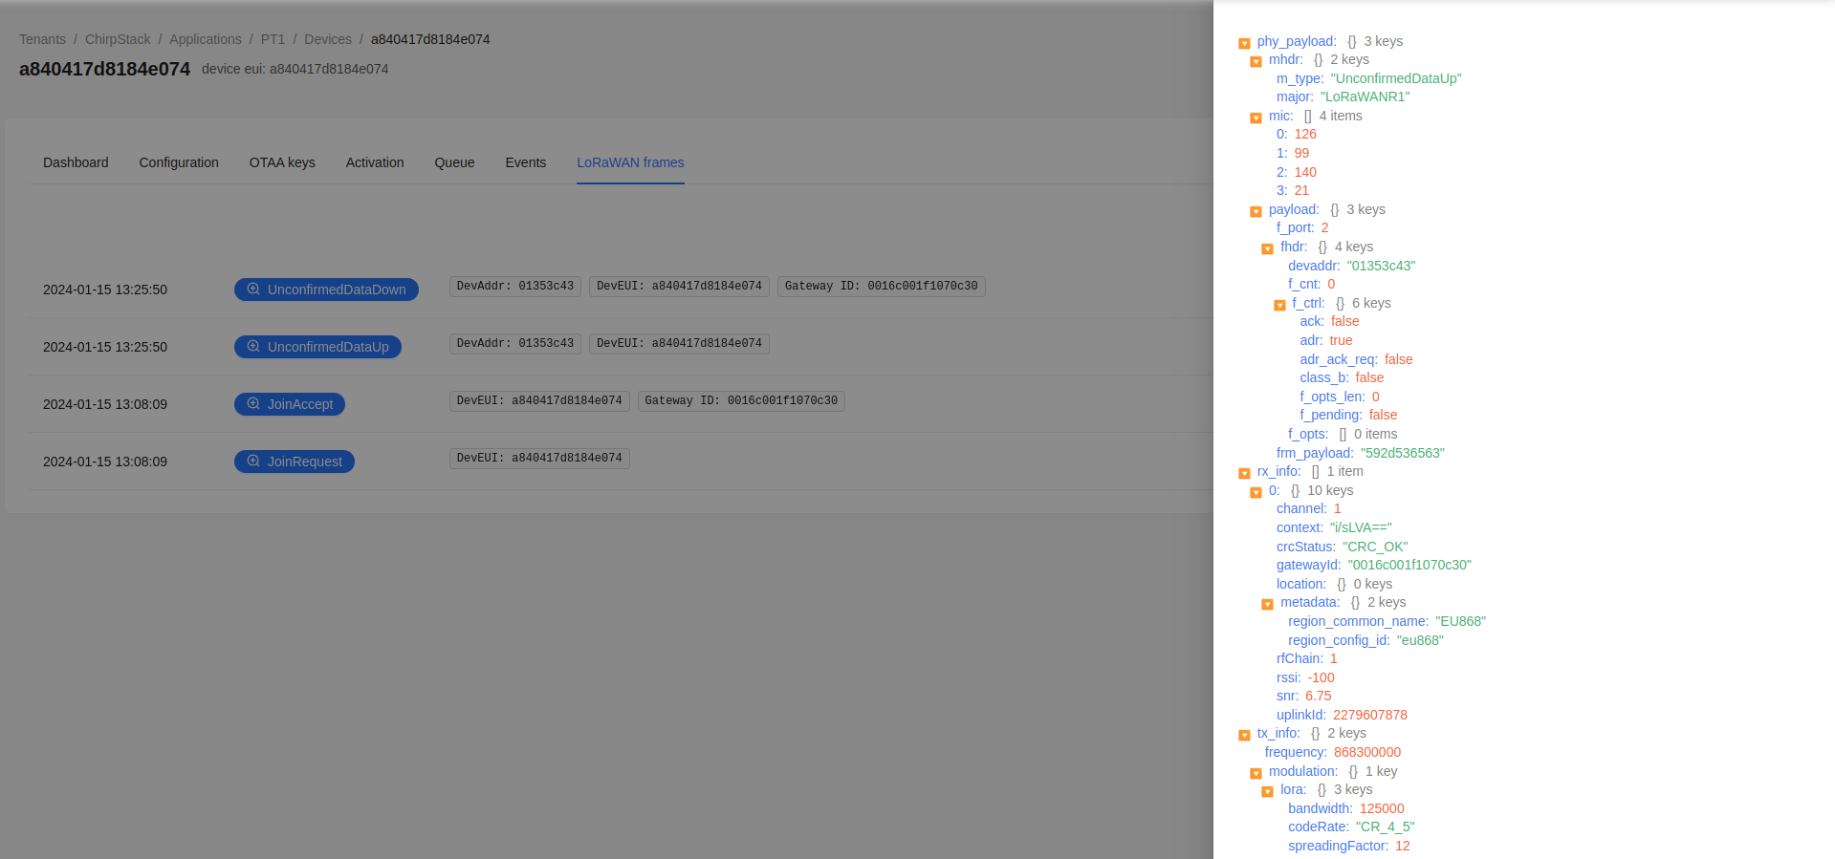1835x859 pixels.
Task: Click magnifier icon on UnconfirmedDataUp button
Action: click(x=253, y=346)
